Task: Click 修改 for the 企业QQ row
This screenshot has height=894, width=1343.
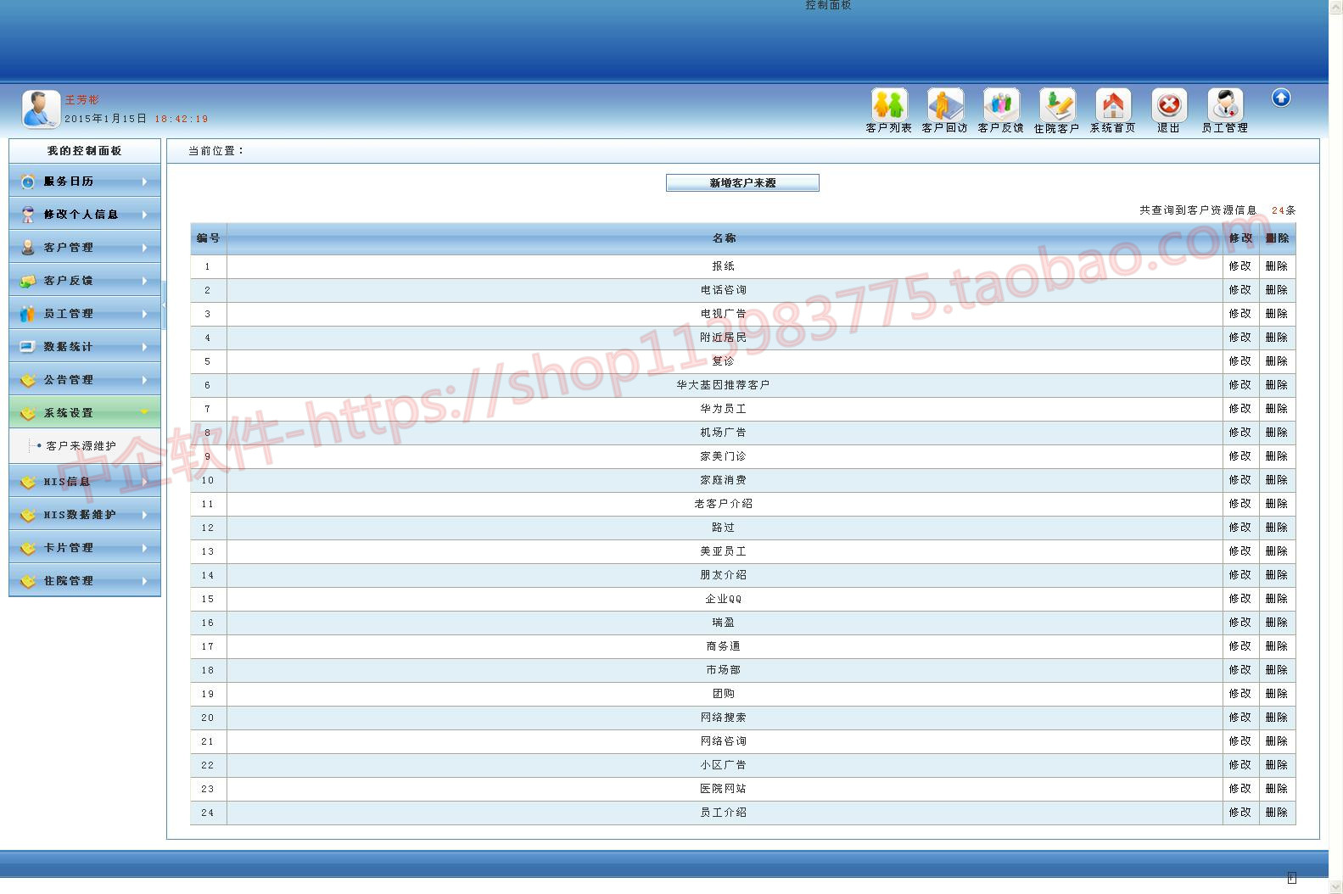Action: (x=1240, y=599)
